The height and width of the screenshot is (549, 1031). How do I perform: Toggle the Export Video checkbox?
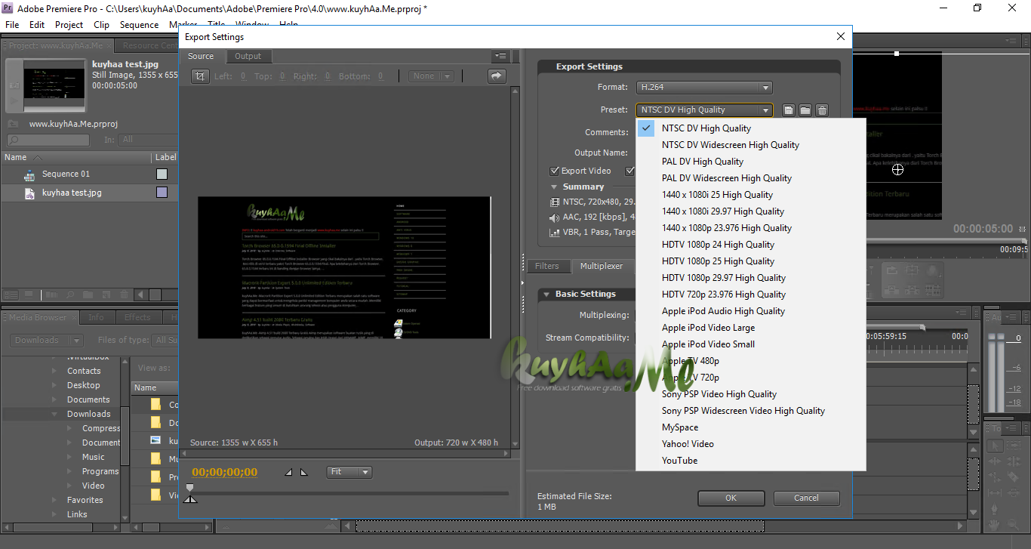(x=555, y=171)
